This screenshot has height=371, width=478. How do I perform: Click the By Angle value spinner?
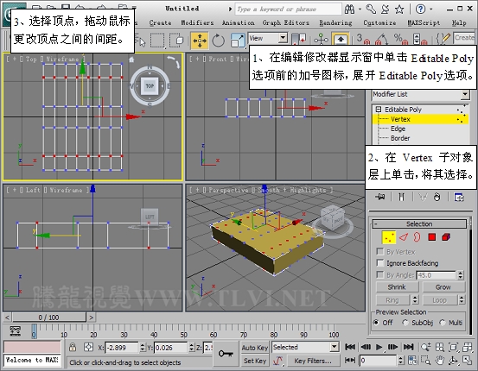pyautogui.click(x=461, y=275)
